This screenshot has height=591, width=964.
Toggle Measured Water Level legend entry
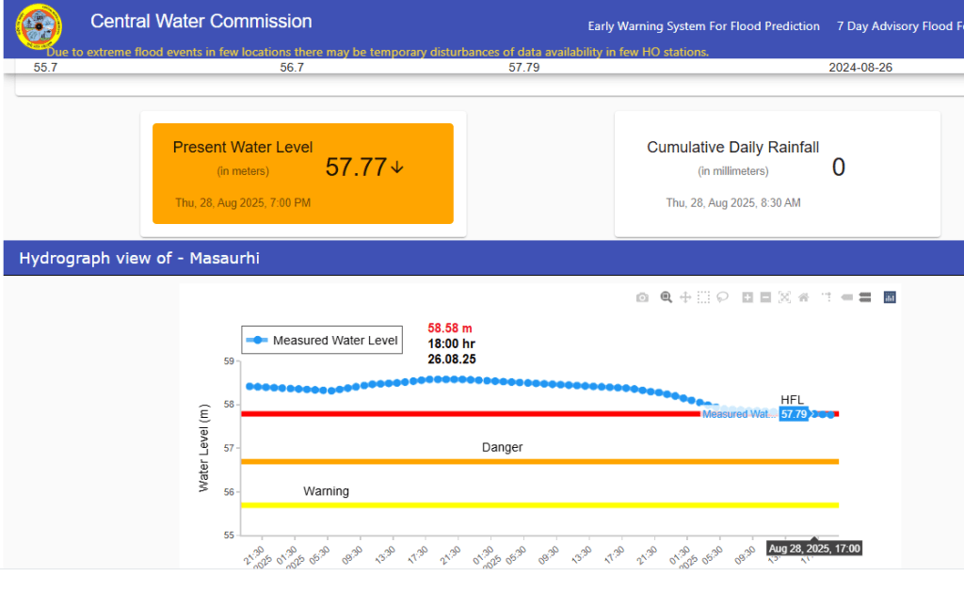point(322,341)
